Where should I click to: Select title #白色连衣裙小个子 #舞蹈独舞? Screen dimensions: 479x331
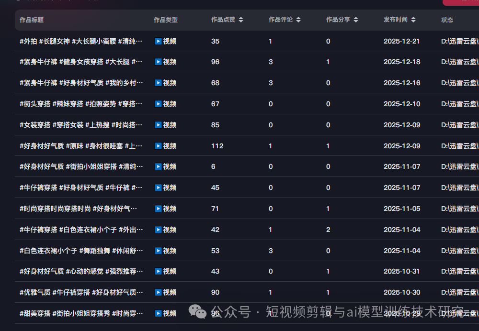81,251
